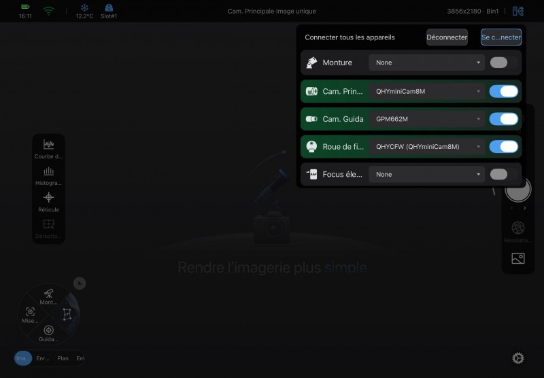The height and width of the screenshot is (378, 544).
Task: Switch to the Em... tab
Action: pyautogui.click(x=80, y=358)
